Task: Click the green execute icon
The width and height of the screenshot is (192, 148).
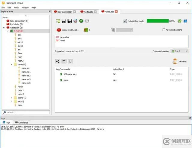Action: [81, 21]
